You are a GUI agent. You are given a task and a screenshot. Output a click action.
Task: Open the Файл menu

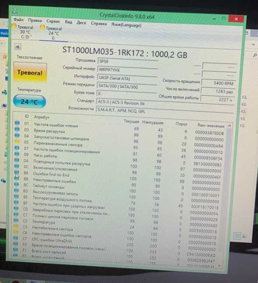[18, 19]
